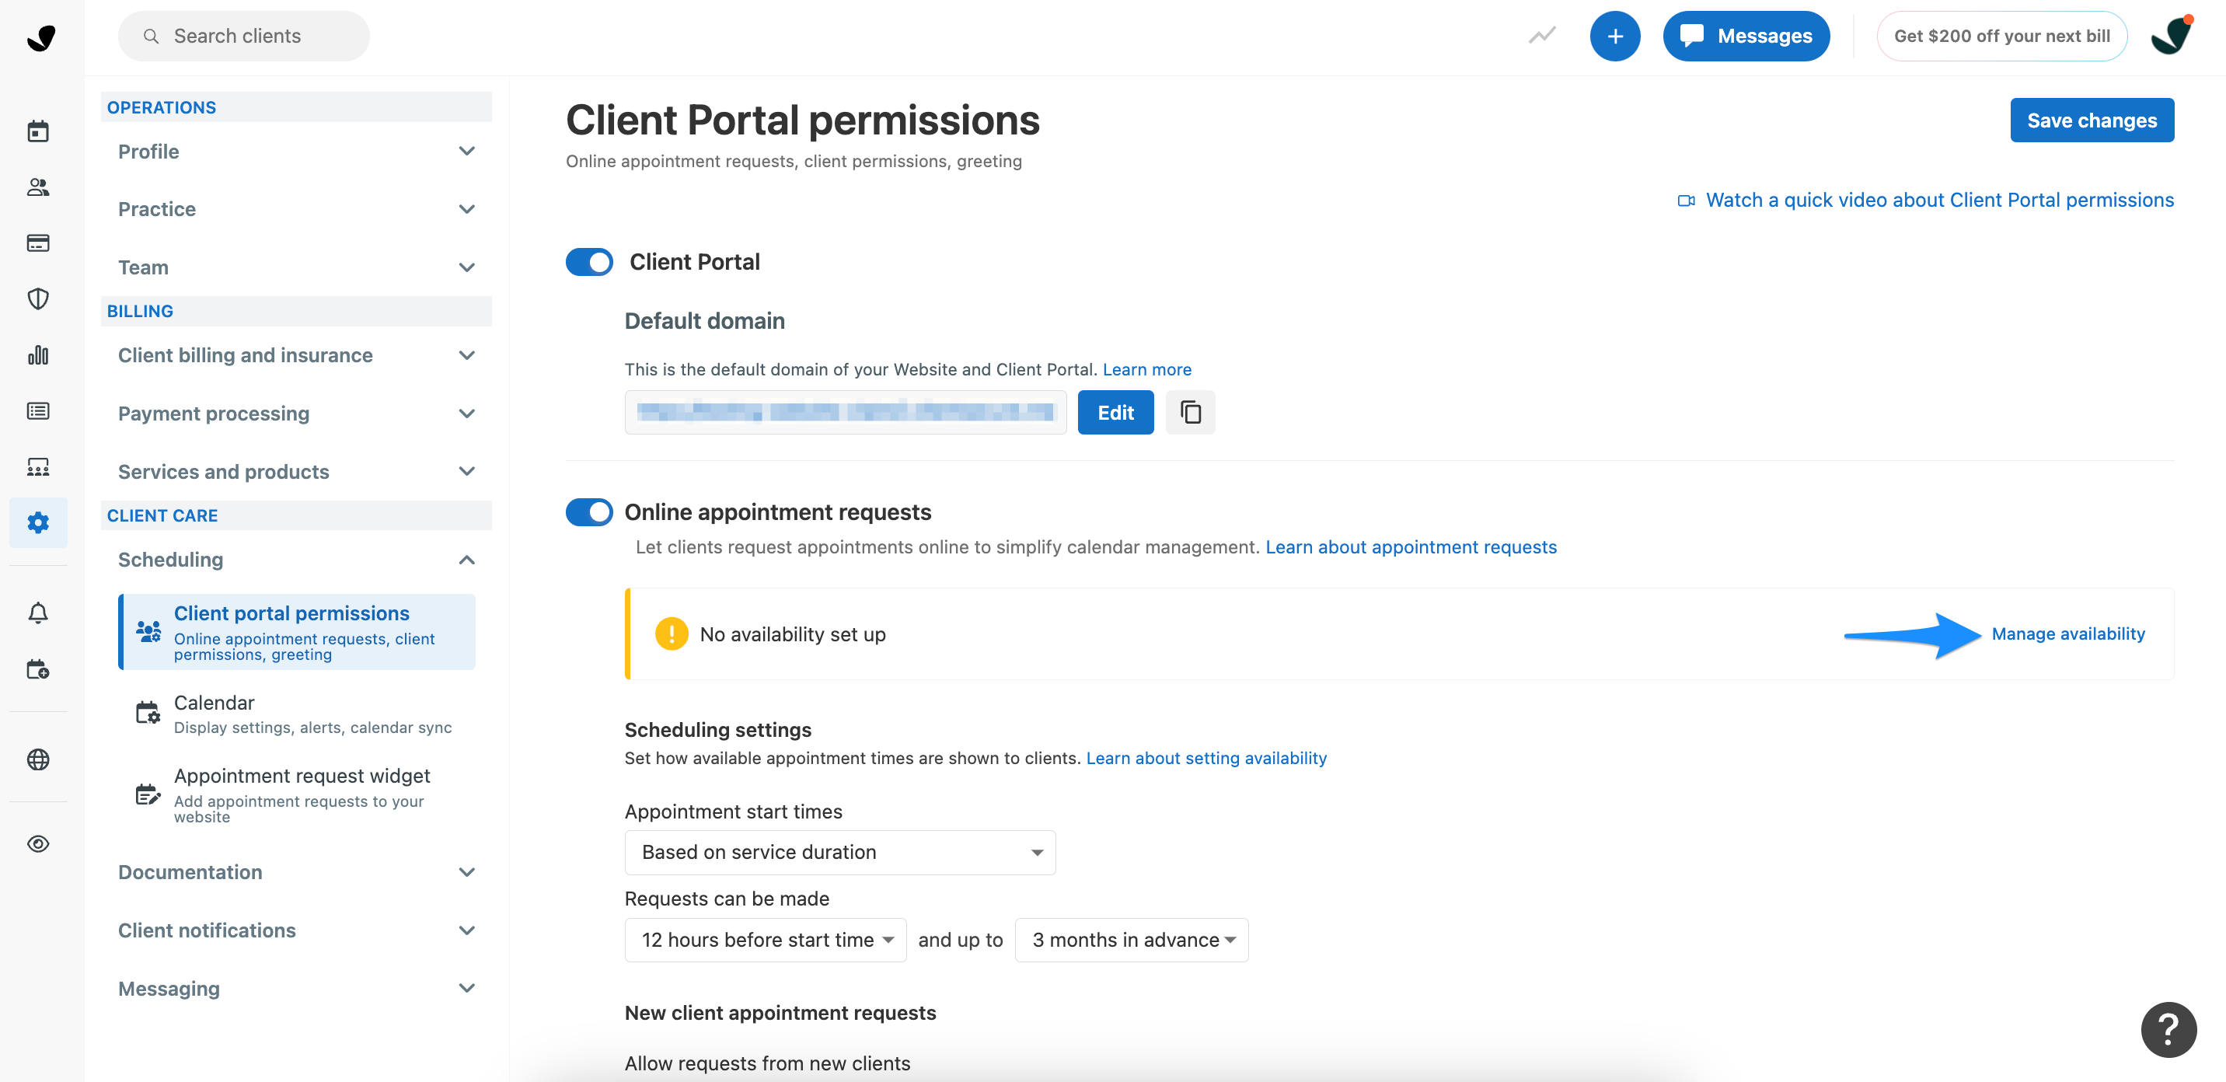This screenshot has width=2226, height=1082.
Task: Open Appointment request widget item
Action: click(x=297, y=794)
